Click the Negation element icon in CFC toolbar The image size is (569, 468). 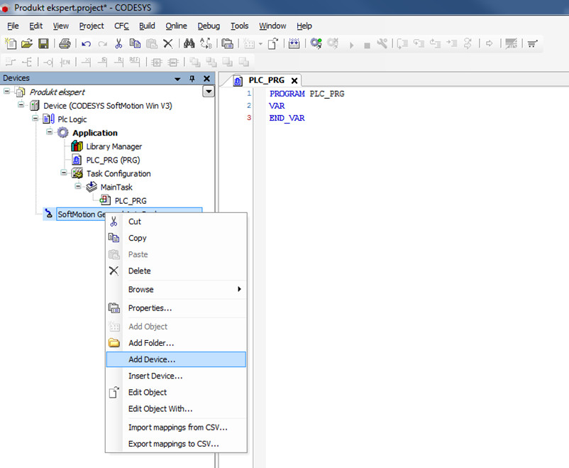click(x=48, y=62)
